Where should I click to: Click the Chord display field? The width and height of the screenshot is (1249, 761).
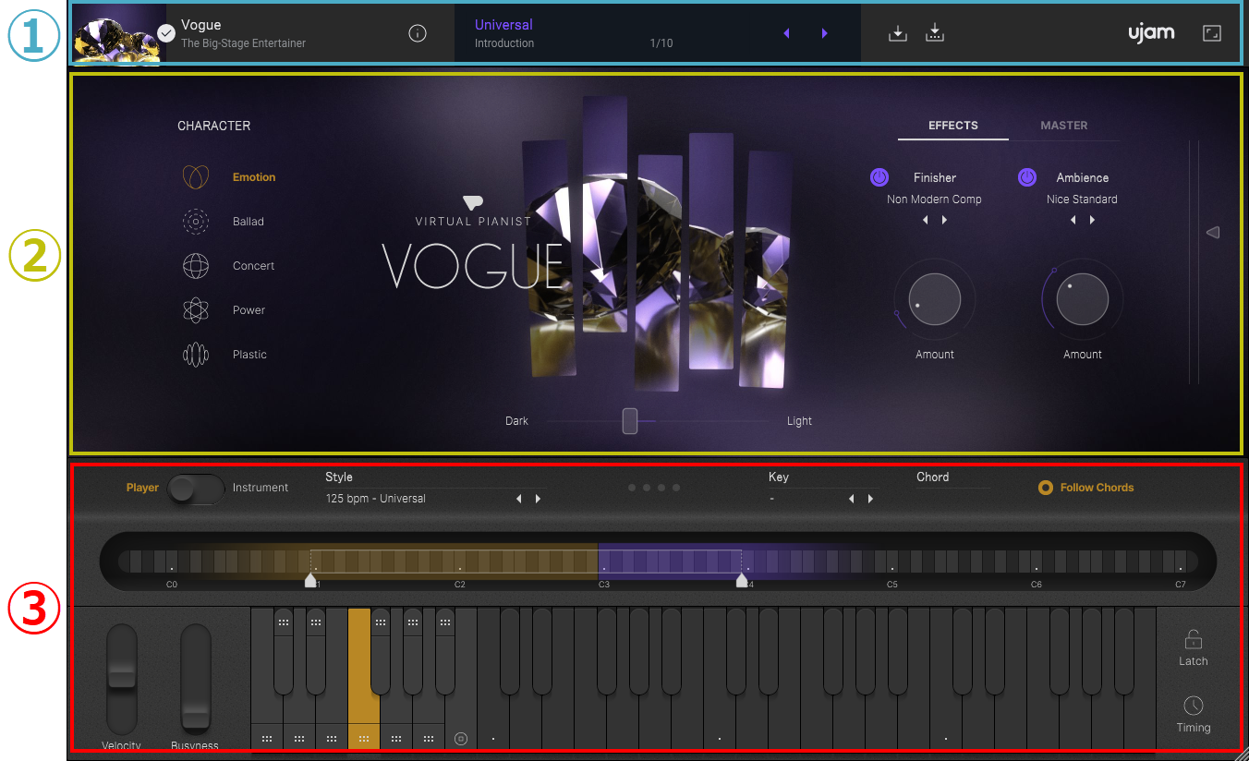[x=953, y=478]
